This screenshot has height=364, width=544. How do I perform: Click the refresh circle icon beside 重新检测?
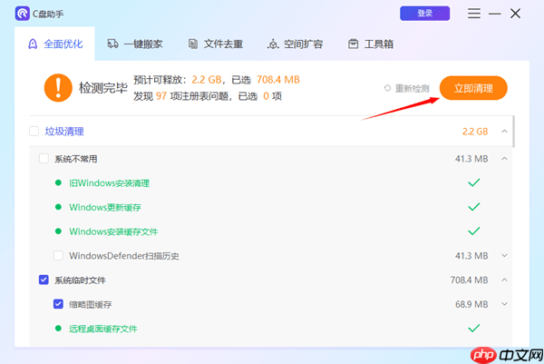(387, 88)
